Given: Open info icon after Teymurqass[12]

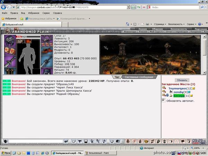Looking at the screenshot, I should 194,88.
